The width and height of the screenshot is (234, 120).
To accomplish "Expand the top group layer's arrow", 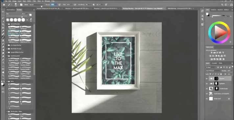I will click(x=209, y=79).
